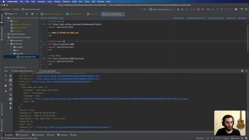Click the Build project hammer icon
249x140 pixels.
144,9
